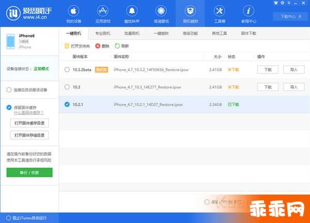Click the 2.34GB size value
The width and height of the screenshot is (310, 223).
tap(215, 105)
